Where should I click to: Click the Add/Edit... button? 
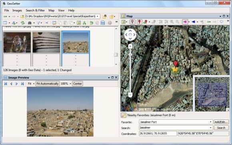click(221, 122)
